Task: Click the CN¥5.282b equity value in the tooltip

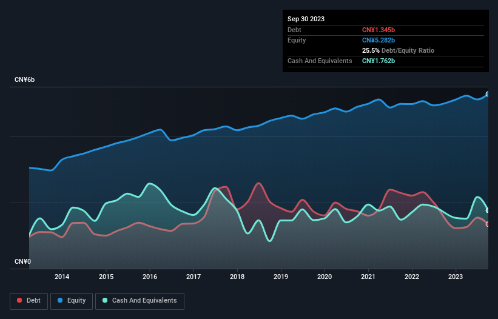Action: click(379, 40)
